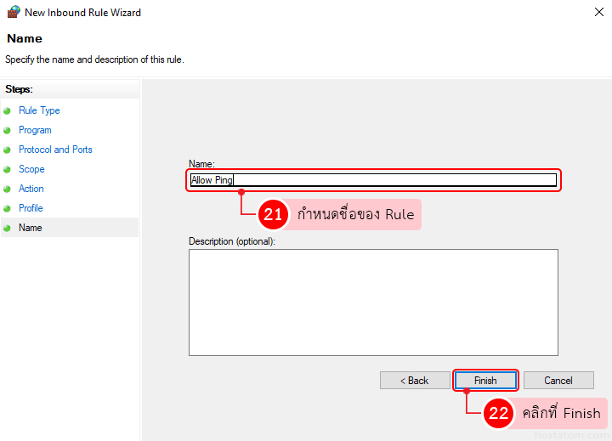Select the highlighted Name step in sidebar

coord(31,228)
